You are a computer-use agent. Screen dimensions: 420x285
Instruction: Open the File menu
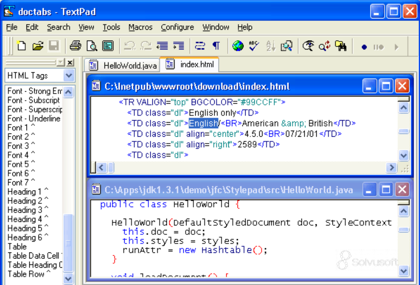point(12,27)
